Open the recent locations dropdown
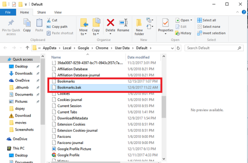The image size is (248, 163). [x=21, y=48]
